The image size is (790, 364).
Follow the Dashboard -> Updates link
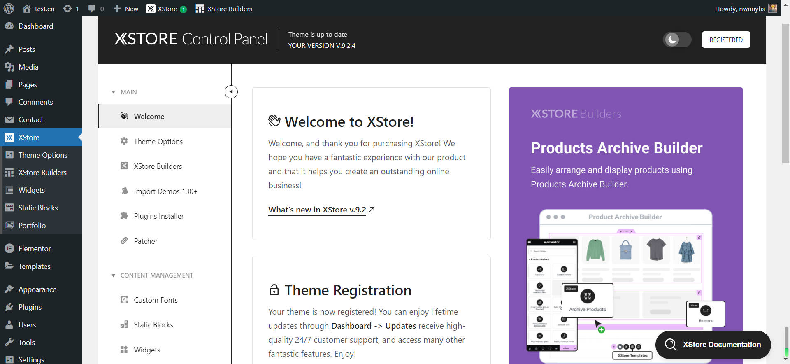[x=374, y=326]
